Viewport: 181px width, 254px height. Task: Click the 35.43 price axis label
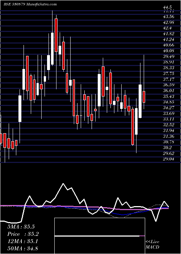pyautogui.click(x=168, y=96)
